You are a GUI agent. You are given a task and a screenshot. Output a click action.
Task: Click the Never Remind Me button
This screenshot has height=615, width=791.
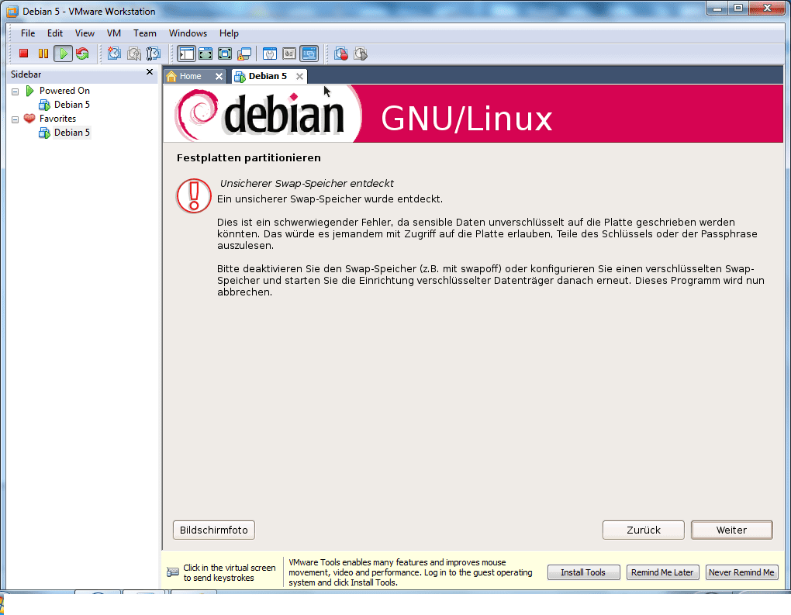point(741,572)
